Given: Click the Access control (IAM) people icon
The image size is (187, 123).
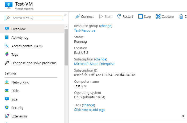Looking at the screenshot, I should click(x=7, y=46).
